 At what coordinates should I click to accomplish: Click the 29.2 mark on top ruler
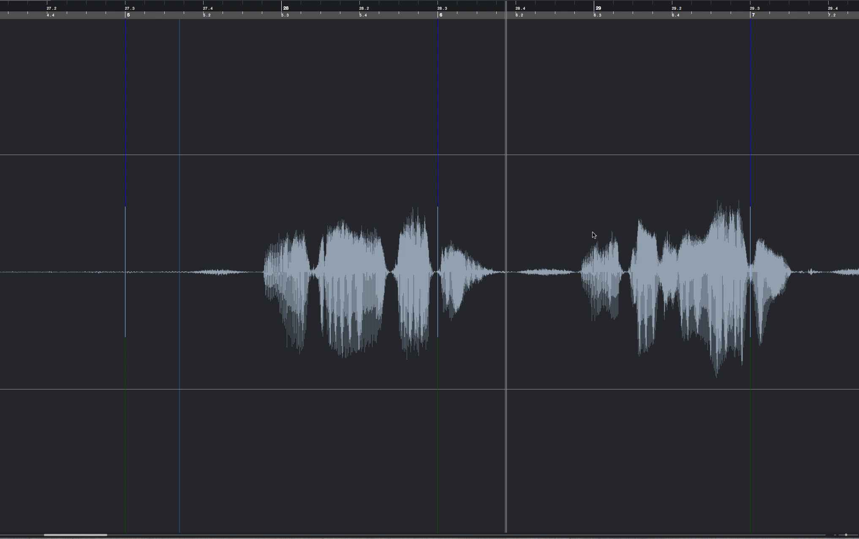pyautogui.click(x=676, y=8)
